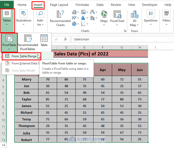The image size is (174, 148).
Task: Insert a Table from the Tables menu
Action: point(44,41)
